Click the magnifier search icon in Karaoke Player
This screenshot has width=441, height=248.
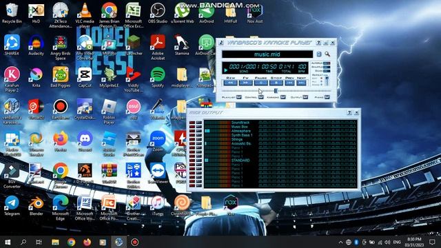tap(327, 54)
